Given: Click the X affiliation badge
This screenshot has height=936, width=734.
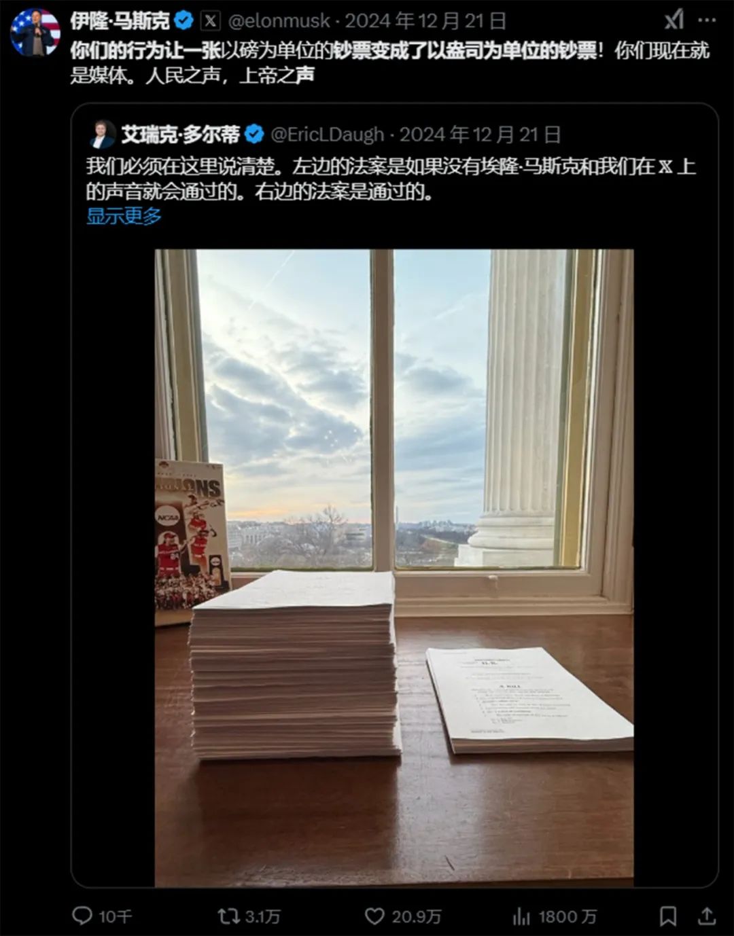Looking at the screenshot, I should (211, 21).
